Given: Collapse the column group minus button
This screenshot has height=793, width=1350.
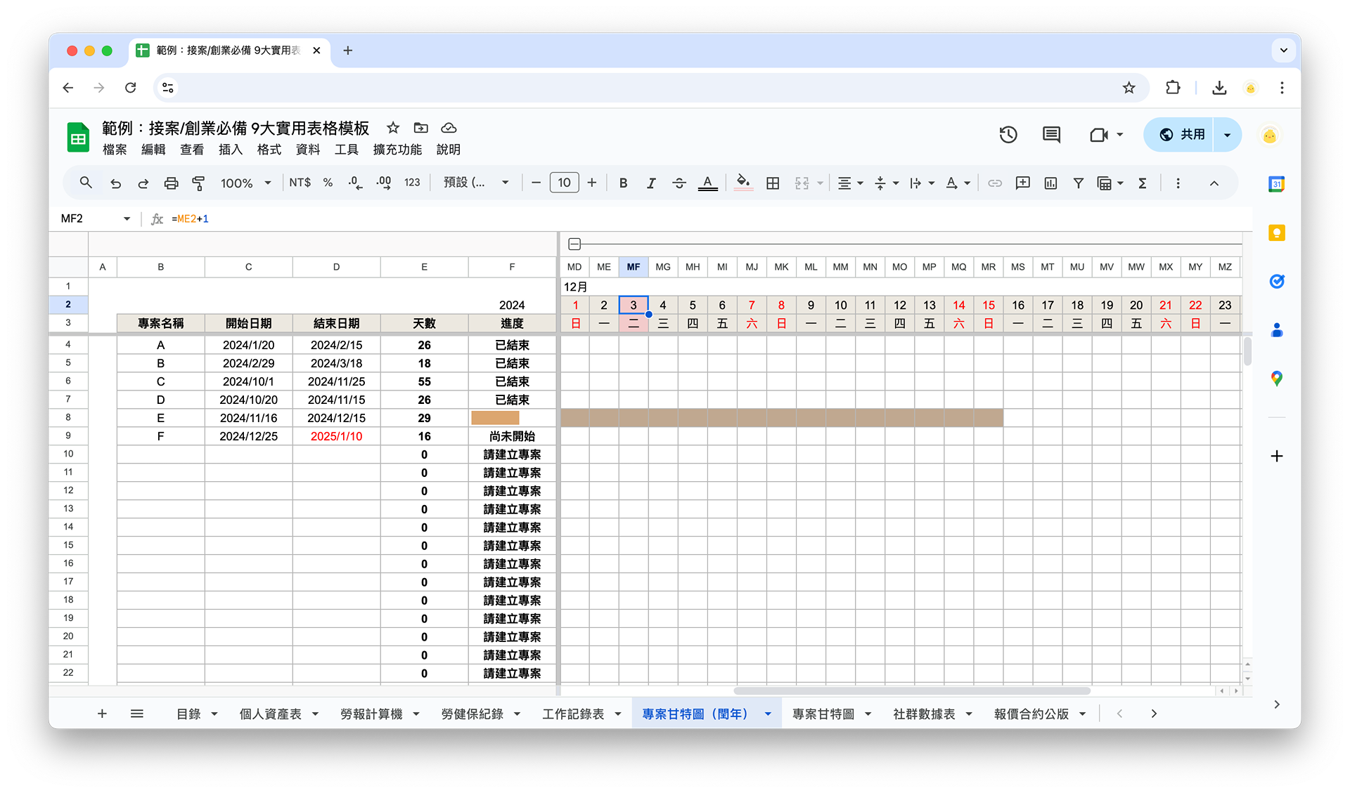Looking at the screenshot, I should tap(574, 244).
